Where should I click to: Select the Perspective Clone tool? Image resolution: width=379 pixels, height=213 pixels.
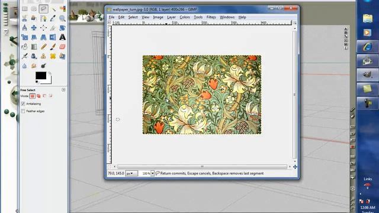point(62,56)
